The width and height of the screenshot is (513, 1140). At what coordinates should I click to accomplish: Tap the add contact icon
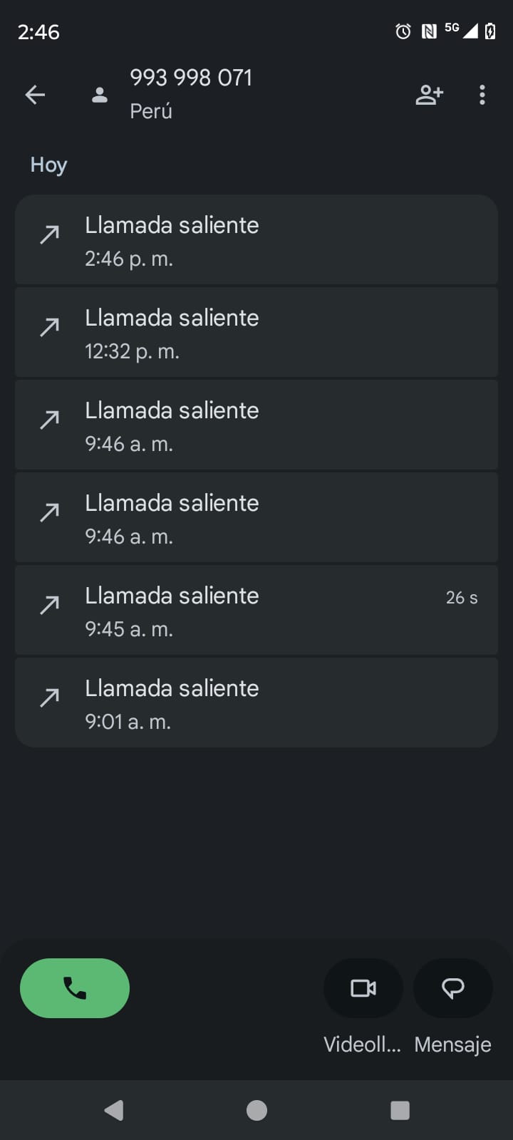[x=429, y=95]
